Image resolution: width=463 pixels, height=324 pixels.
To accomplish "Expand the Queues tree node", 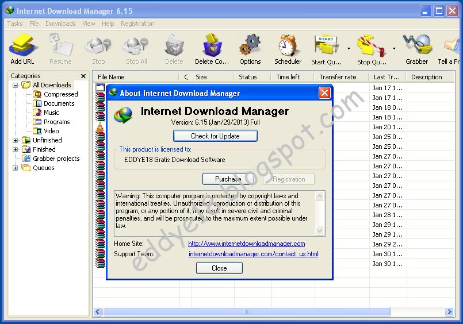I will (x=16, y=168).
